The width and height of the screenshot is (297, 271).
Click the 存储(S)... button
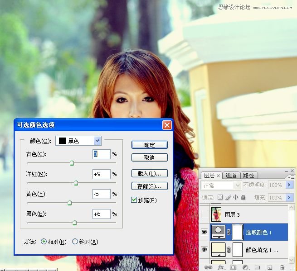coord(150,186)
